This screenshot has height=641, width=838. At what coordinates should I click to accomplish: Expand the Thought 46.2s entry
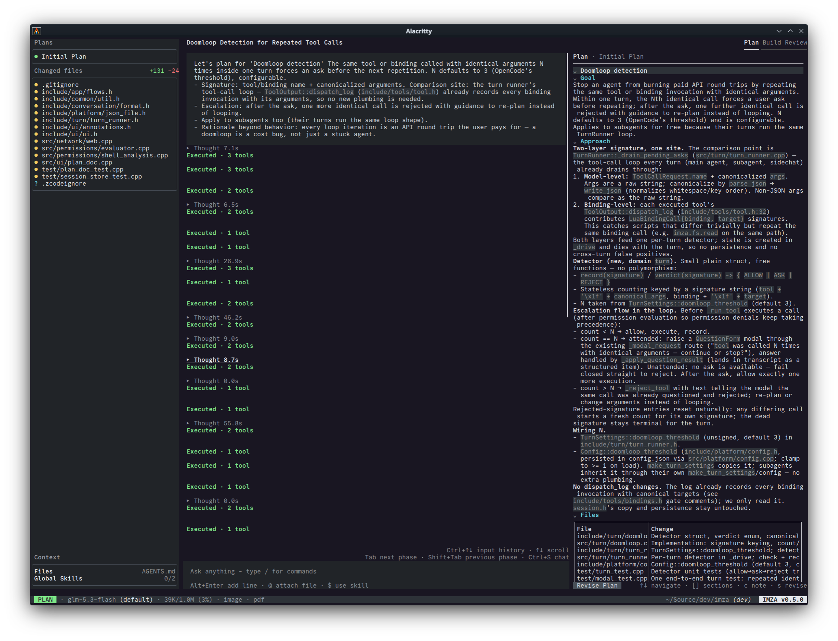pyautogui.click(x=214, y=318)
